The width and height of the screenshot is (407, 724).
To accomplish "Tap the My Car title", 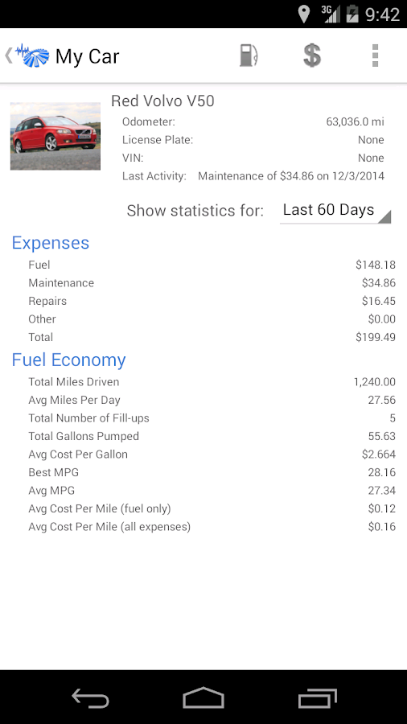I will click(87, 56).
